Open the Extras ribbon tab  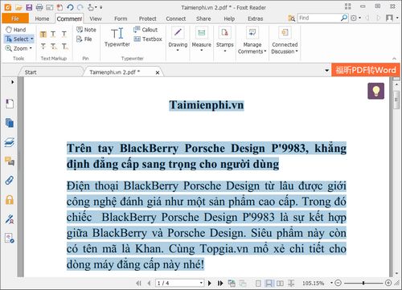tap(255, 18)
